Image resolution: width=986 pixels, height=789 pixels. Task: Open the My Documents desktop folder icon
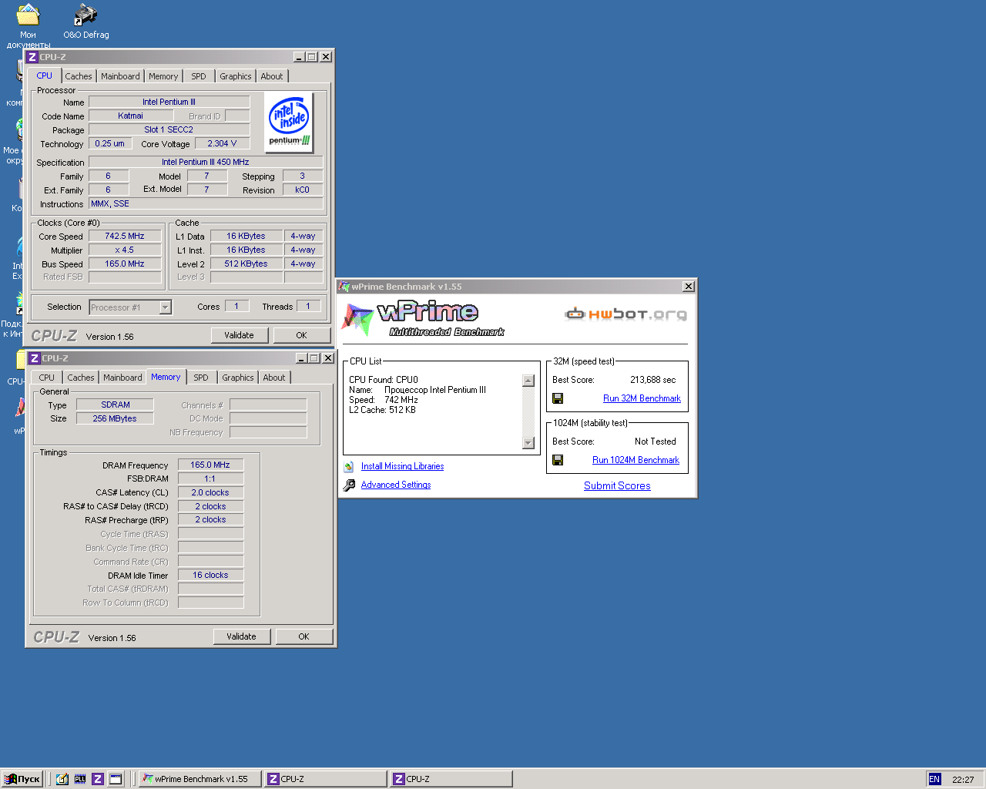tap(28, 15)
